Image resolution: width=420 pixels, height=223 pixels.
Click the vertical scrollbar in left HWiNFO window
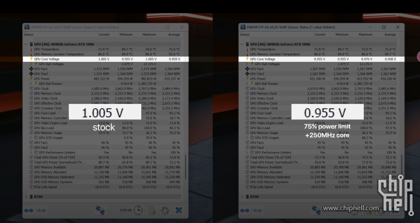185,167
